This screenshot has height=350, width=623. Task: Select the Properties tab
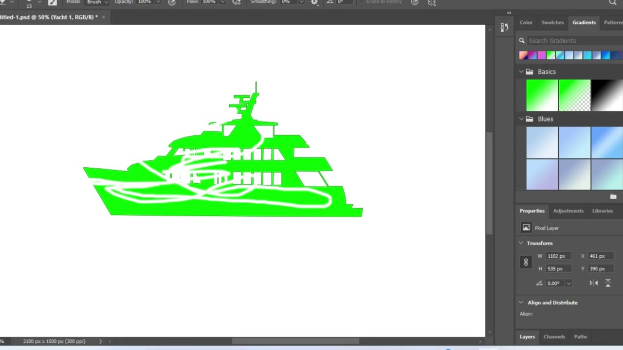(x=532, y=210)
